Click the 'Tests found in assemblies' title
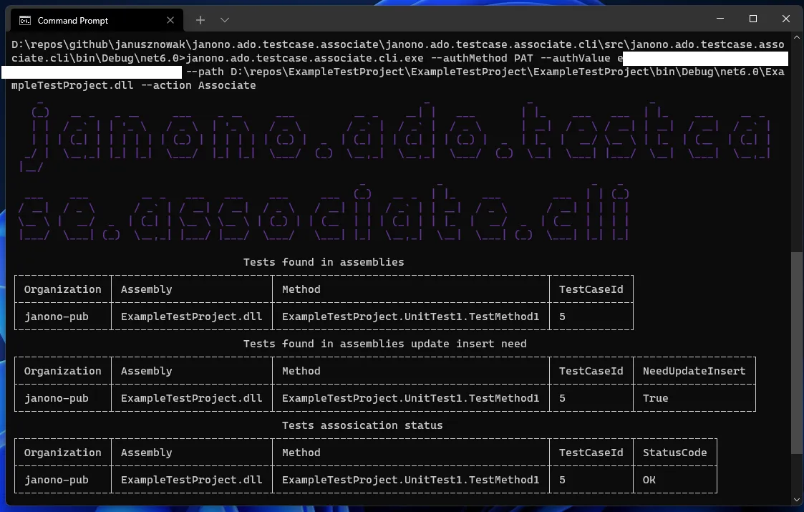Viewport: 804px width, 512px height. [324, 262]
